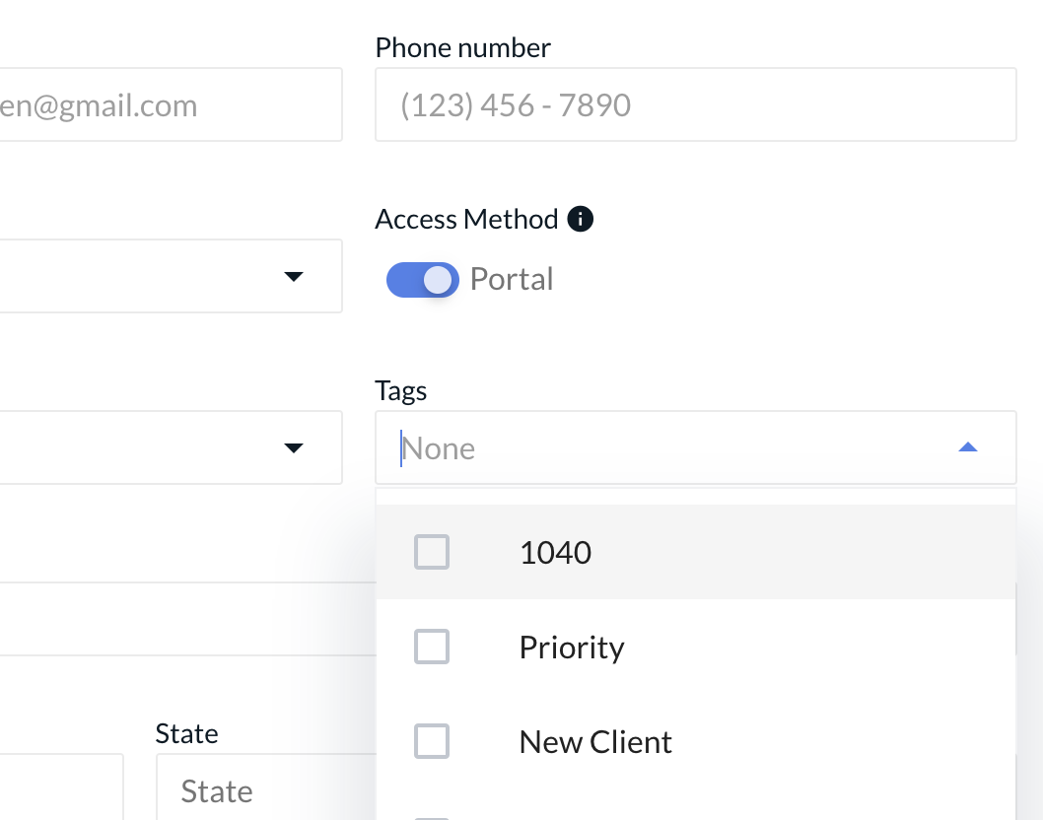Select the Priority option text in list

tap(572, 648)
